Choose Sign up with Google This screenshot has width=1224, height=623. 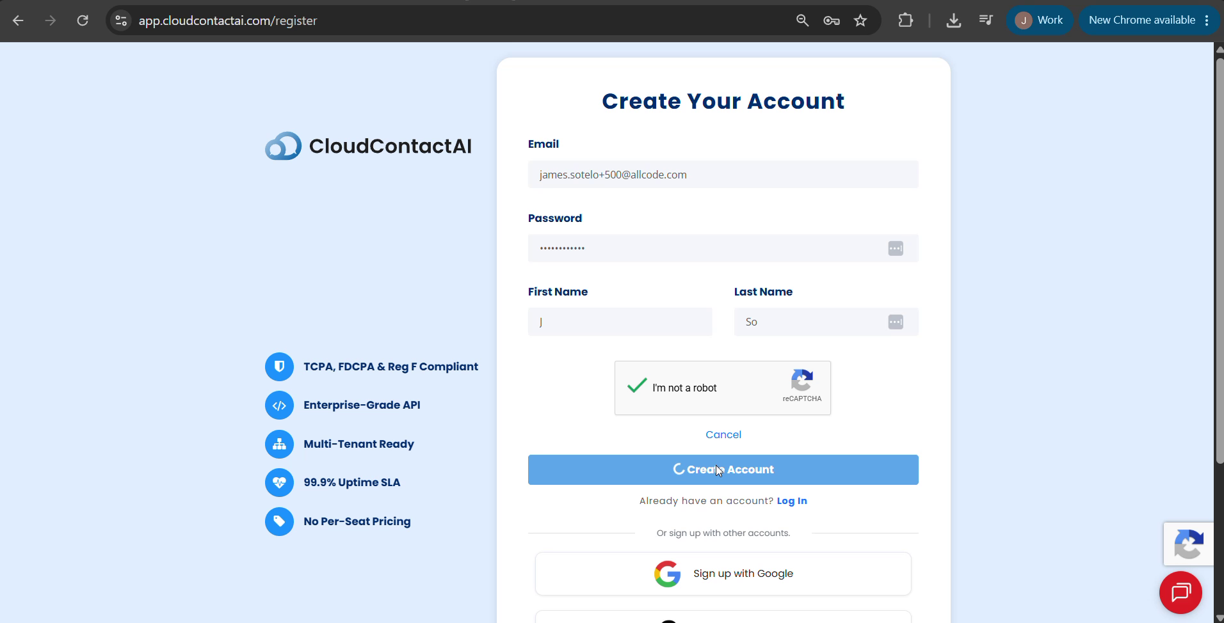[x=723, y=574]
